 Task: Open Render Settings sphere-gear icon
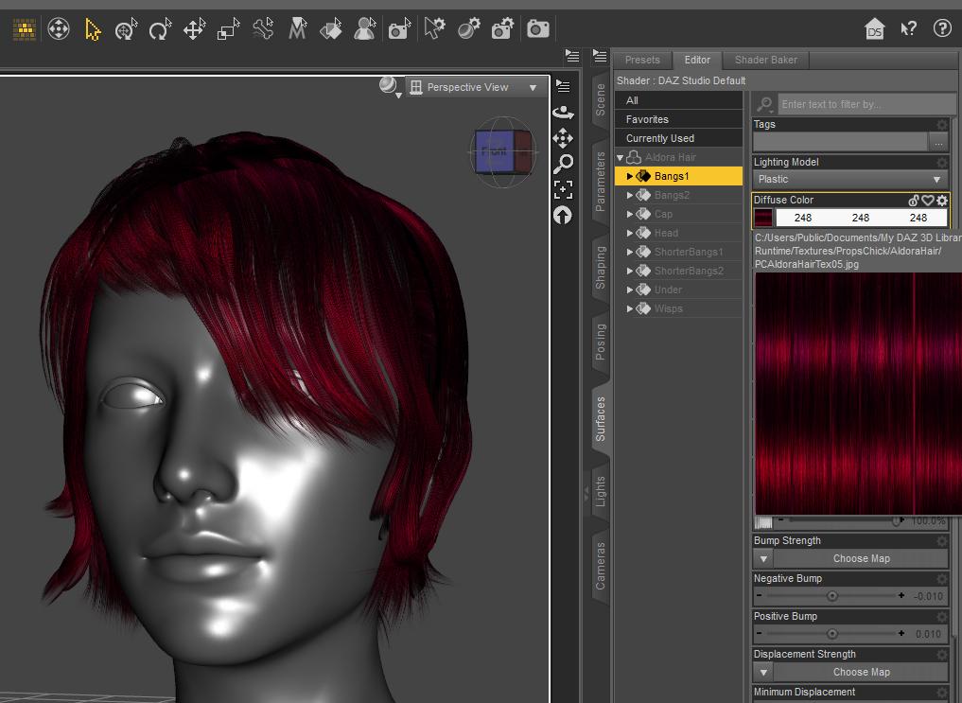pos(468,29)
